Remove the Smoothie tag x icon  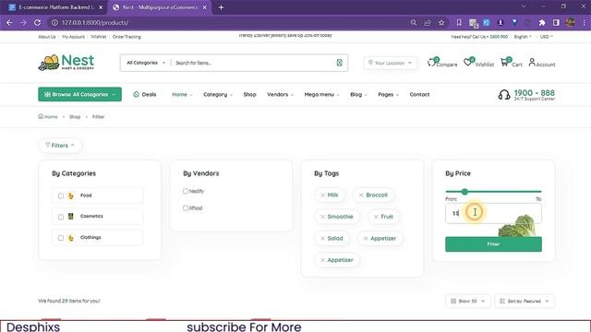click(322, 217)
